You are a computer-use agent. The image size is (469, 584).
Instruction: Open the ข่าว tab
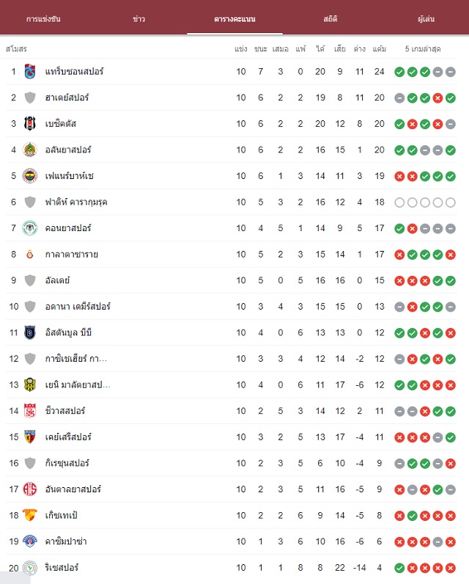pos(139,19)
